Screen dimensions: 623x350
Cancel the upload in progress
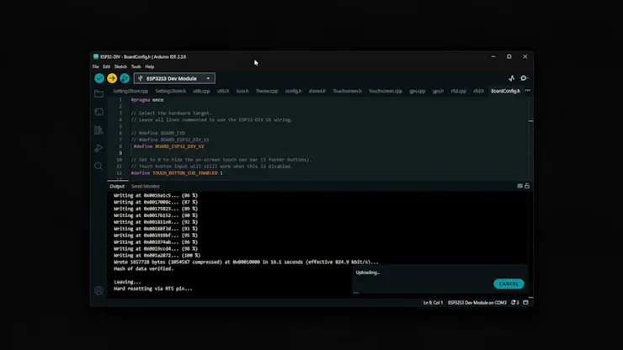click(x=509, y=284)
